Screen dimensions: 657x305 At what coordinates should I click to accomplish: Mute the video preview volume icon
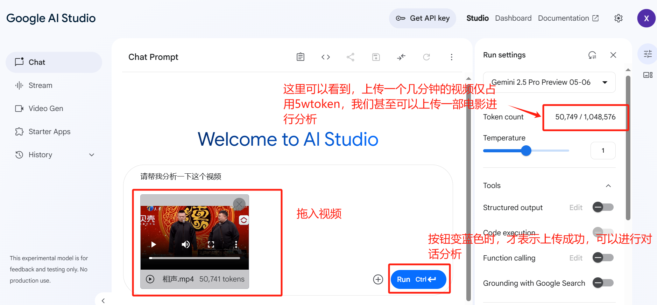(x=185, y=244)
